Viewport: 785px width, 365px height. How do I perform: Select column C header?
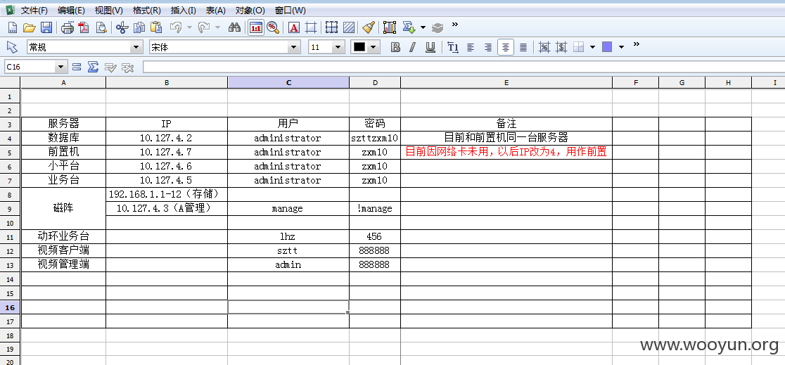pos(288,82)
